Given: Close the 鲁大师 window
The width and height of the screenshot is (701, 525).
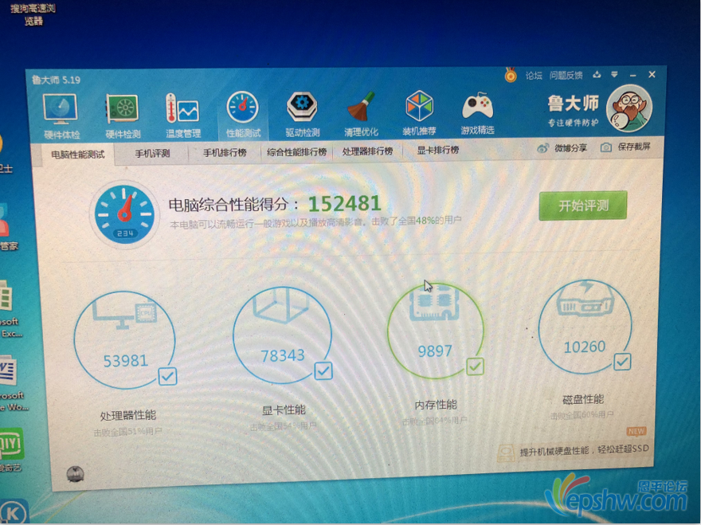Looking at the screenshot, I should (x=652, y=75).
